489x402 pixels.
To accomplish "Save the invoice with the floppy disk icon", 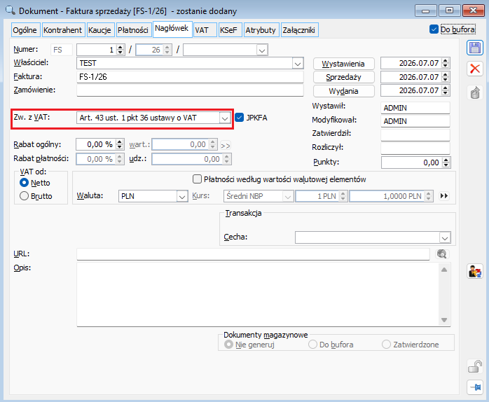I will (475, 48).
